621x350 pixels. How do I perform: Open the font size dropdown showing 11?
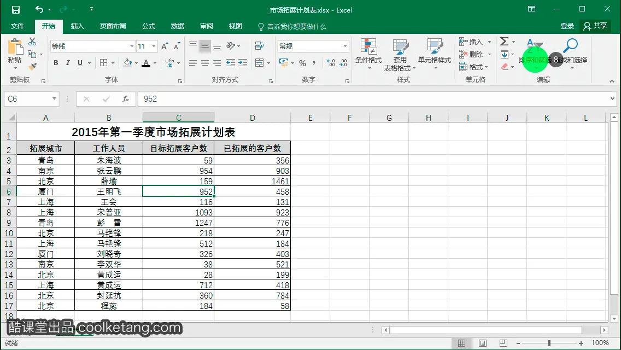tap(154, 46)
